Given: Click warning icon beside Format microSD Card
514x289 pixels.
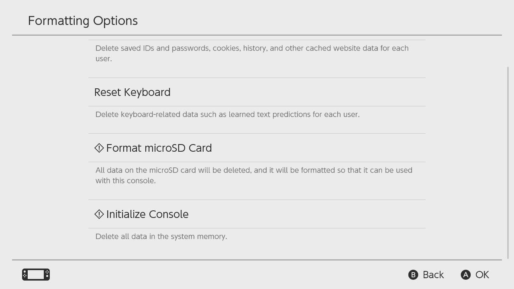Looking at the screenshot, I should [99, 148].
